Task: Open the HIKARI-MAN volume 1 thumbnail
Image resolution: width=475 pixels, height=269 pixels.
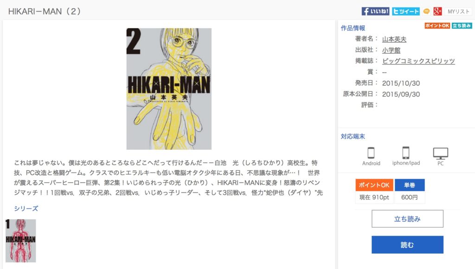Action: click(20, 241)
